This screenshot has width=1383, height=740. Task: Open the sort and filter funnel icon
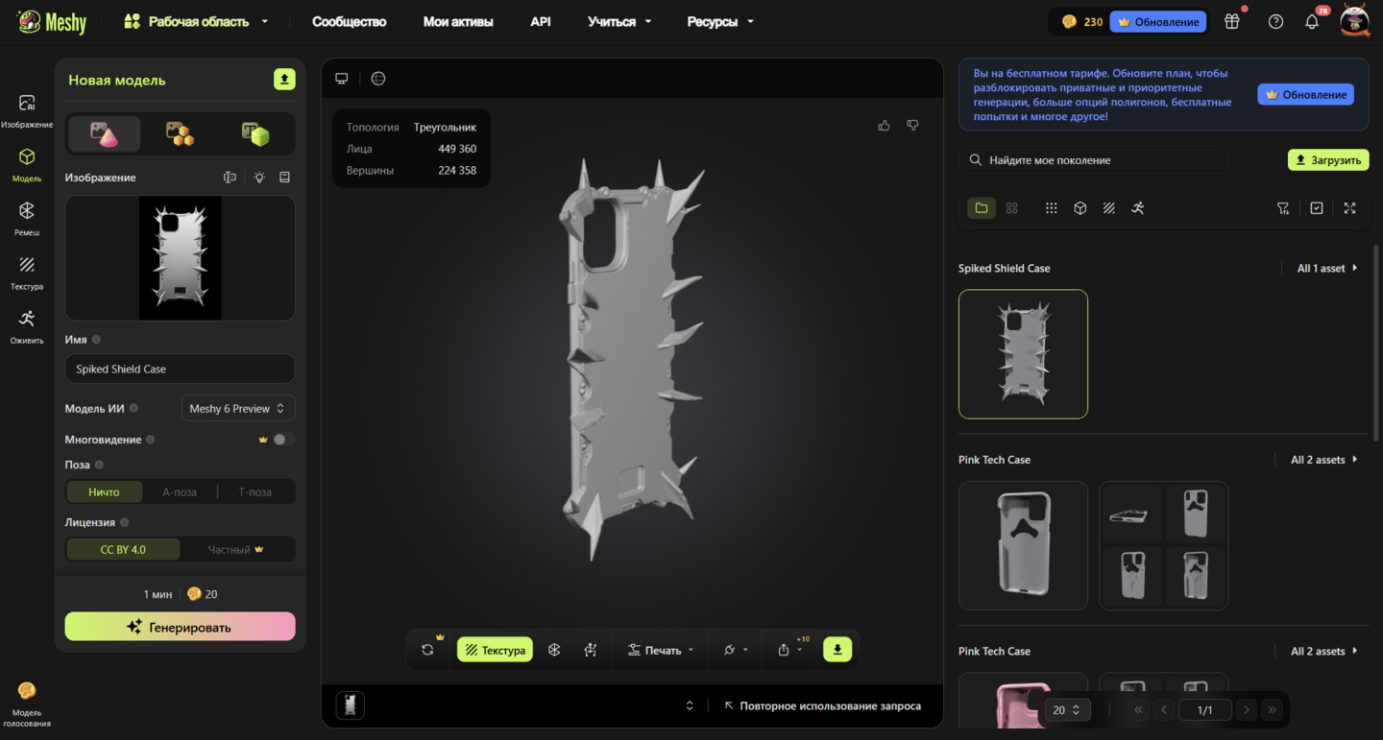click(x=1283, y=208)
